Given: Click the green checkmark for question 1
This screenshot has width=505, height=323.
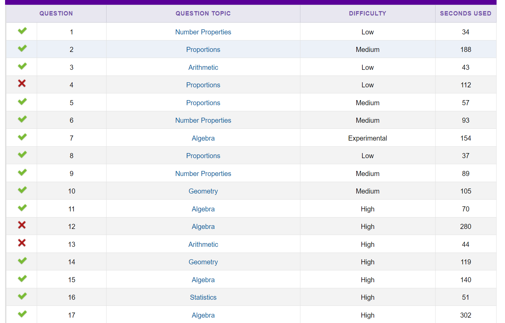Looking at the screenshot, I should 22,31.
